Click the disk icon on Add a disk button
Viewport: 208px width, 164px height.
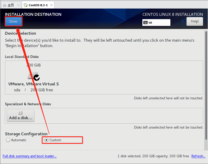point(20,113)
